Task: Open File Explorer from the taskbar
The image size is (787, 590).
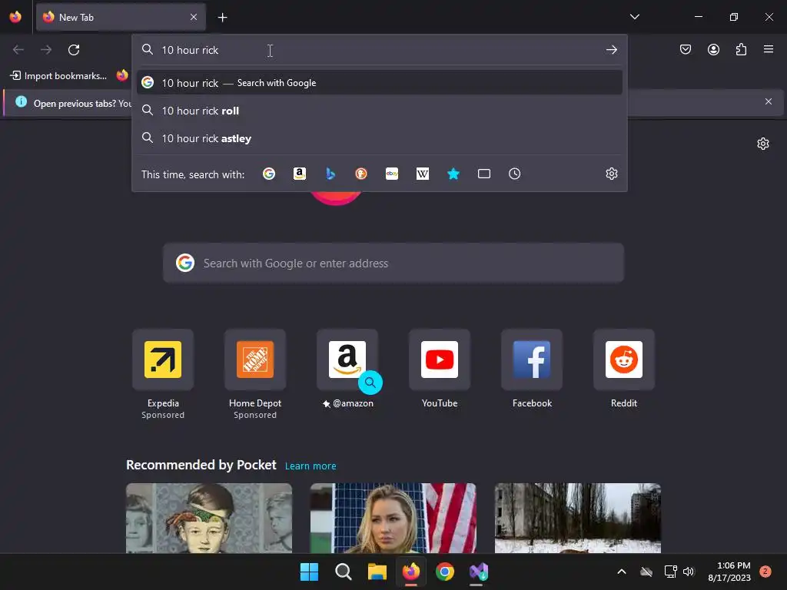Action: pyautogui.click(x=377, y=572)
